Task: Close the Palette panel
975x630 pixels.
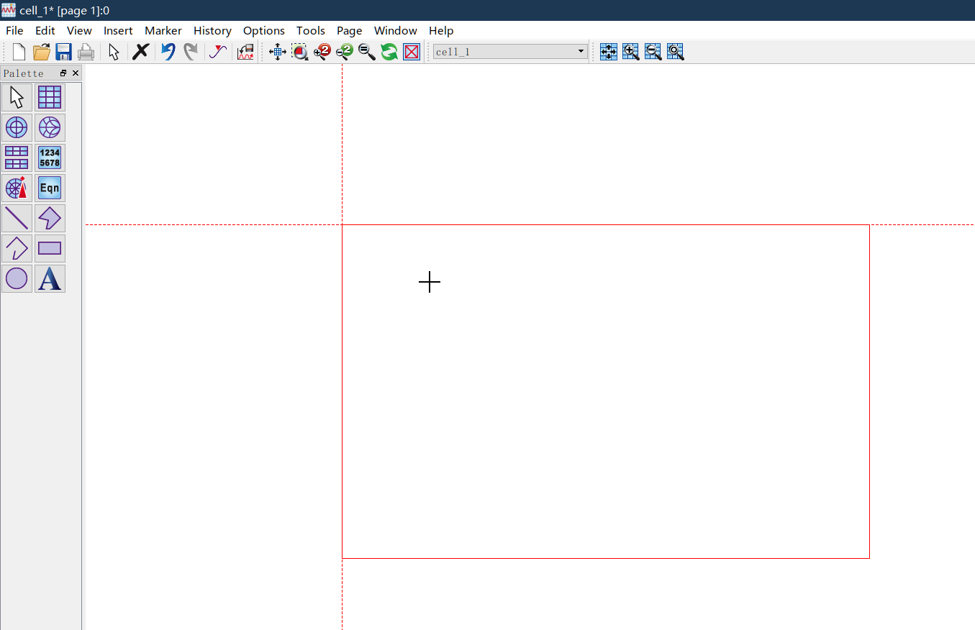Action: [76, 73]
